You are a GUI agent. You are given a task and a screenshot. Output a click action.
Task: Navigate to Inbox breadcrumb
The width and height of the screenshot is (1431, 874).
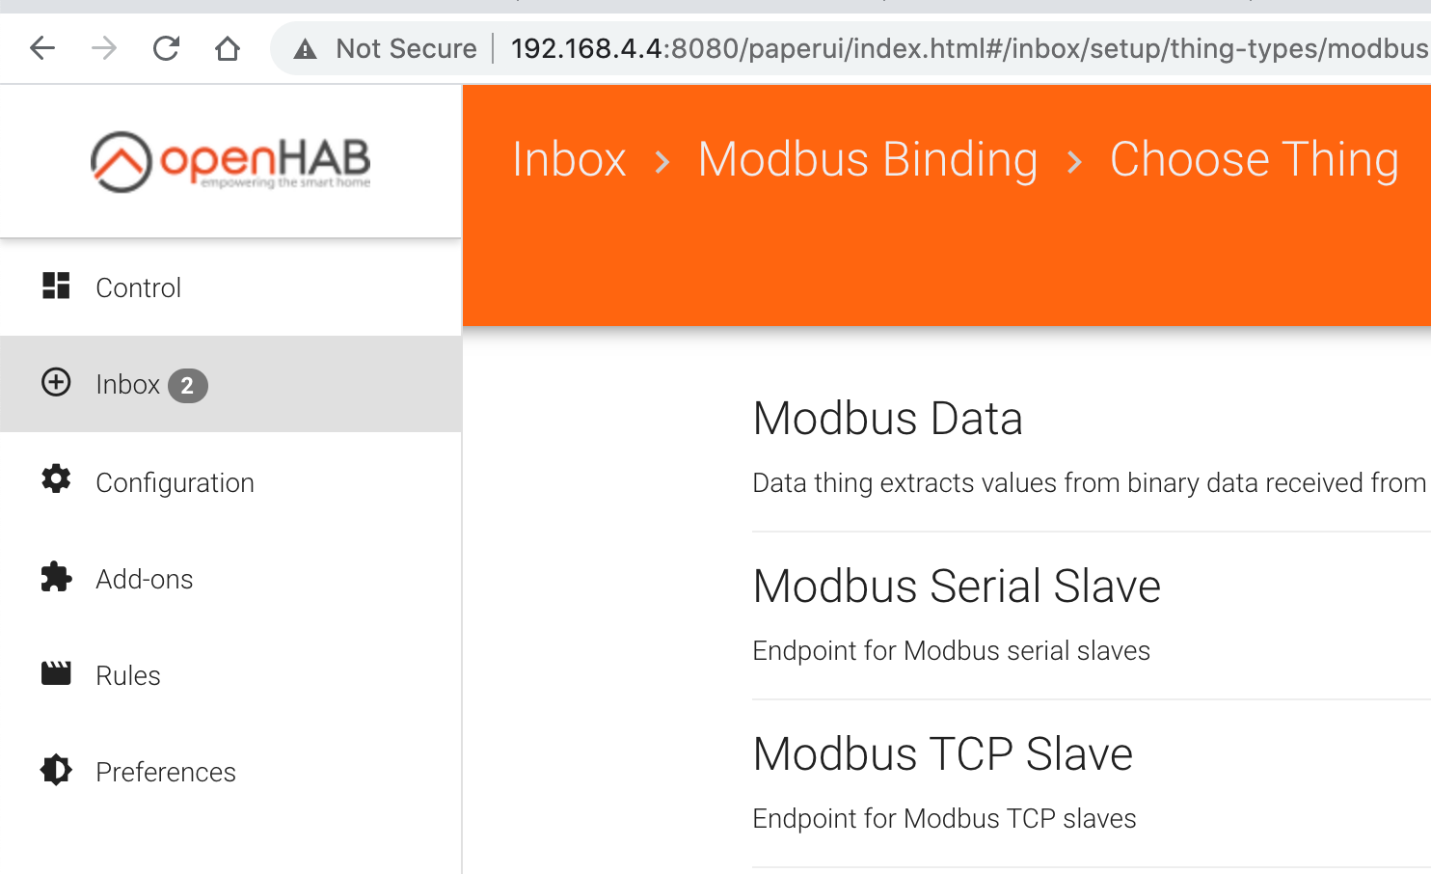[x=569, y=159]
